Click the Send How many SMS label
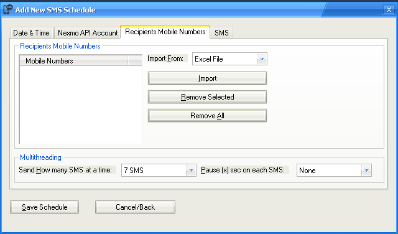 click(65, 170)
